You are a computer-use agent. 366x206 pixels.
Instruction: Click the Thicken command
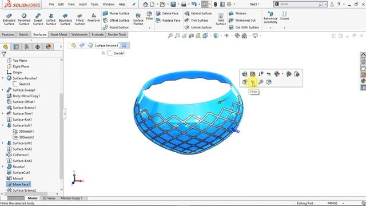237,13
